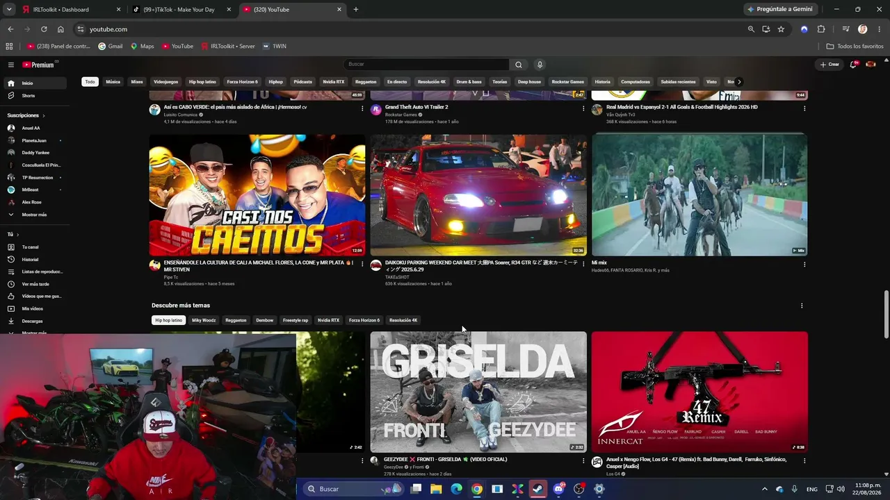Open more options for Mi mix video
Screen dimensions: 890x500
804,264
